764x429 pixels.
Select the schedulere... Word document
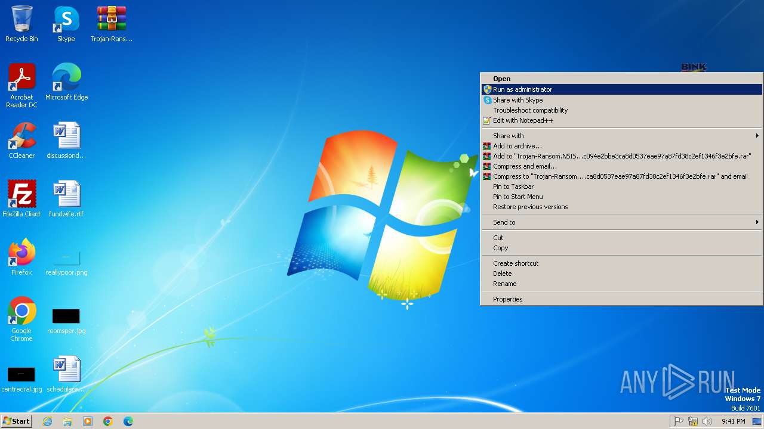point(66,374)
